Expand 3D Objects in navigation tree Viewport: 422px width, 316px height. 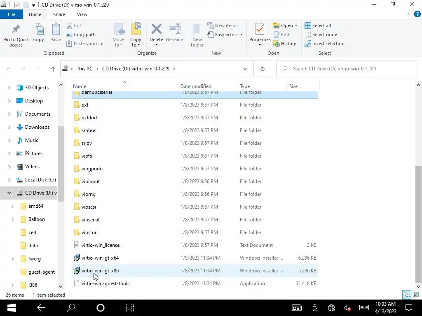click(x=9, y=88)
